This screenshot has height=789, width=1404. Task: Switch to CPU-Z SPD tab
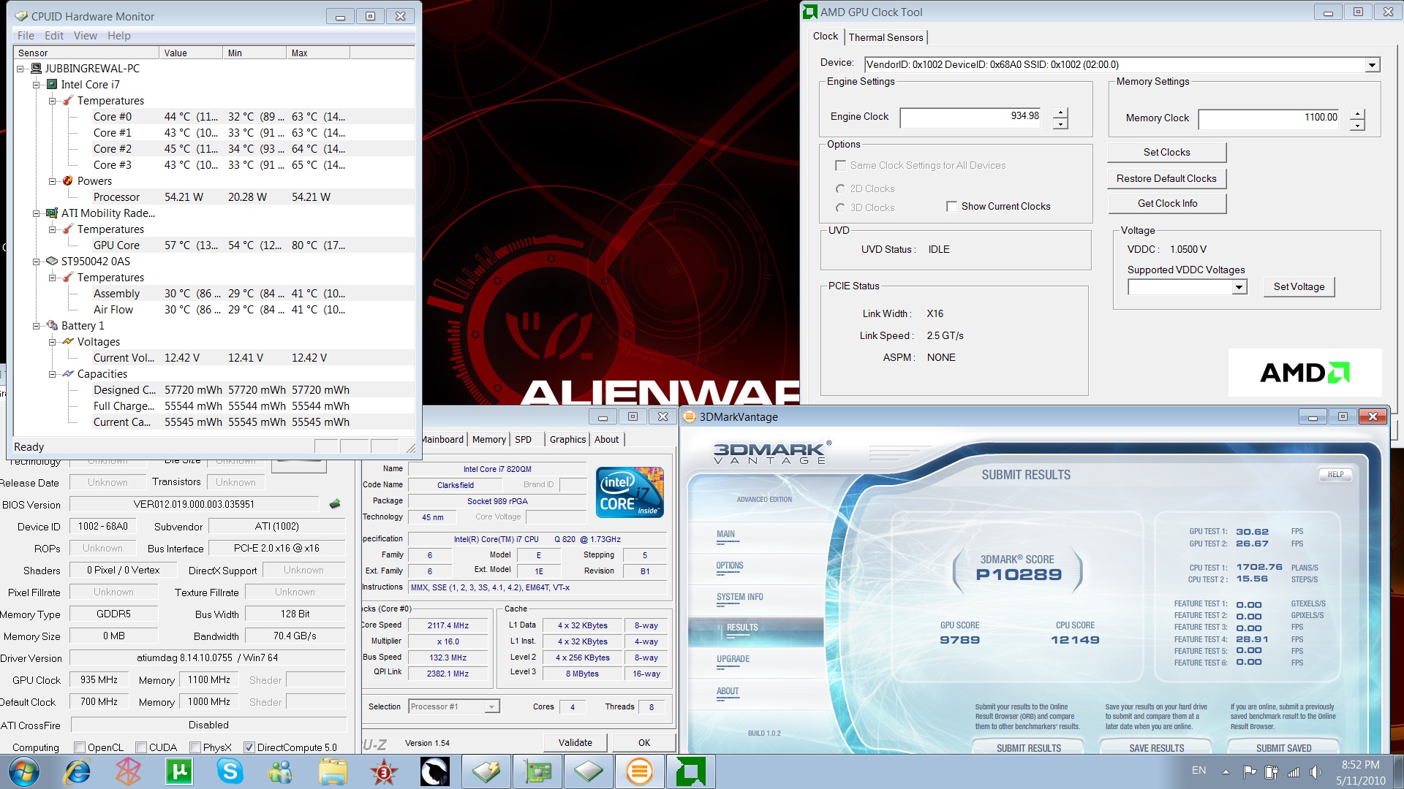pyautogui.click(x=523, y=439)
